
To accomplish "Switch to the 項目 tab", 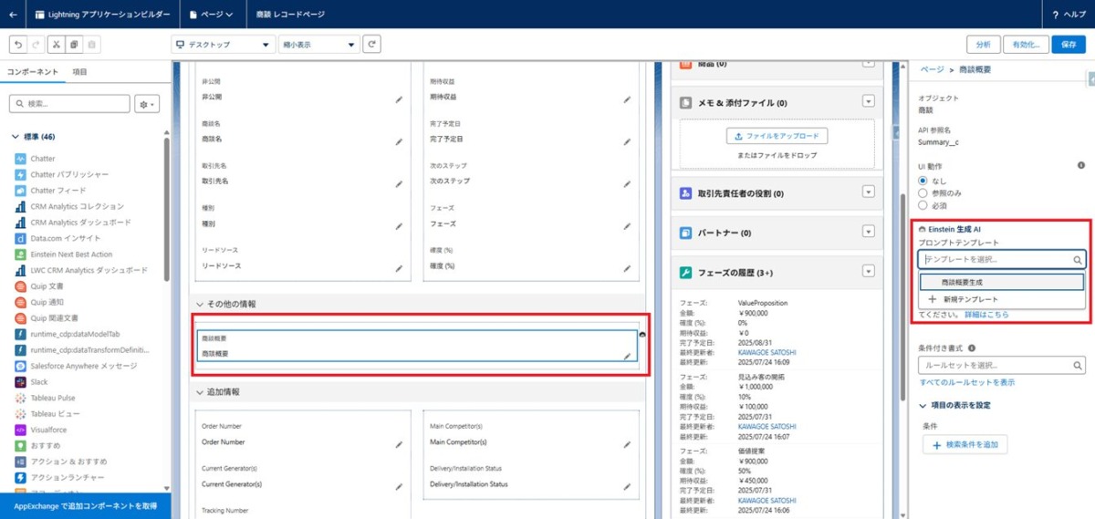I will pos(79,71).
